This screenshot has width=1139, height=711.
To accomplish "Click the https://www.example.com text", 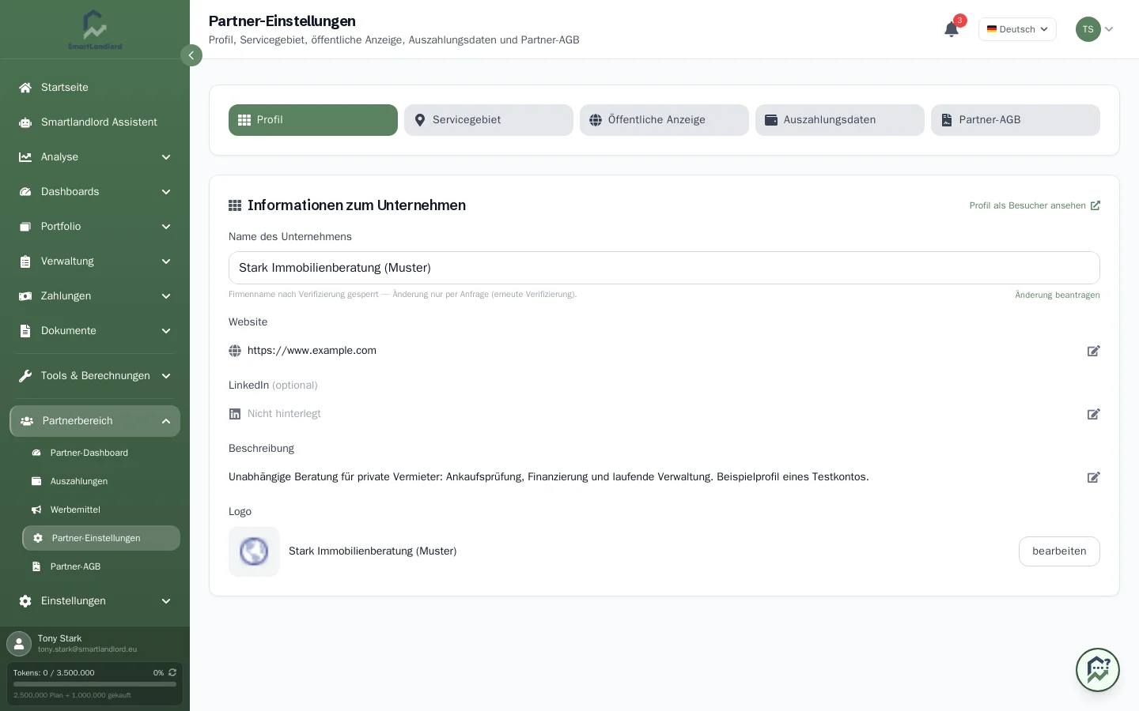I will (312, 351).
